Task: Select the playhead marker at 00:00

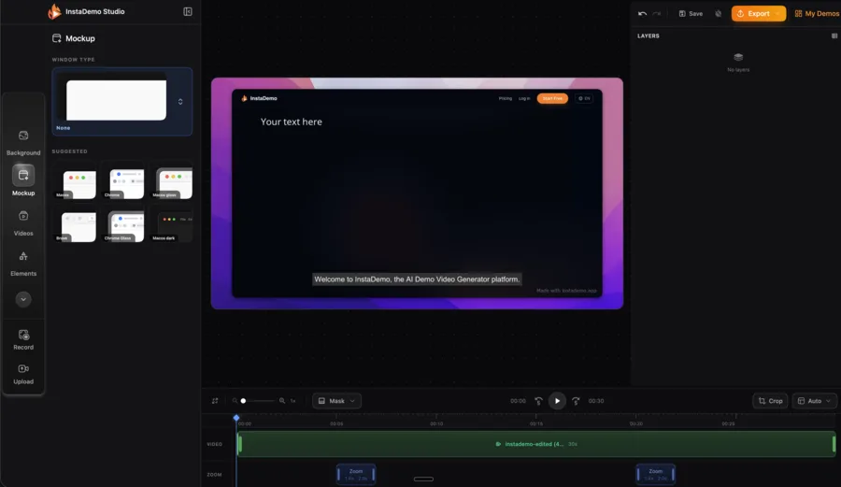Action: pos(236,417)
